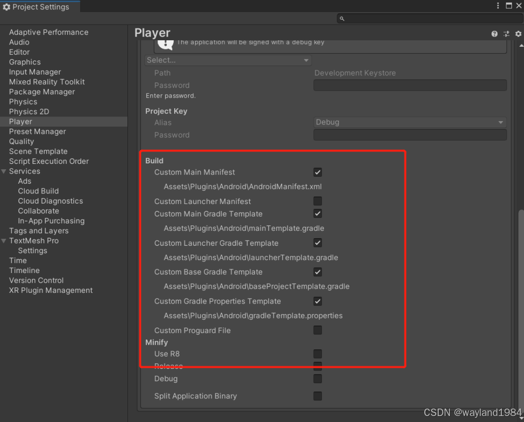
Task: Open the Graphics settings category
Action: tap(25, 62)
